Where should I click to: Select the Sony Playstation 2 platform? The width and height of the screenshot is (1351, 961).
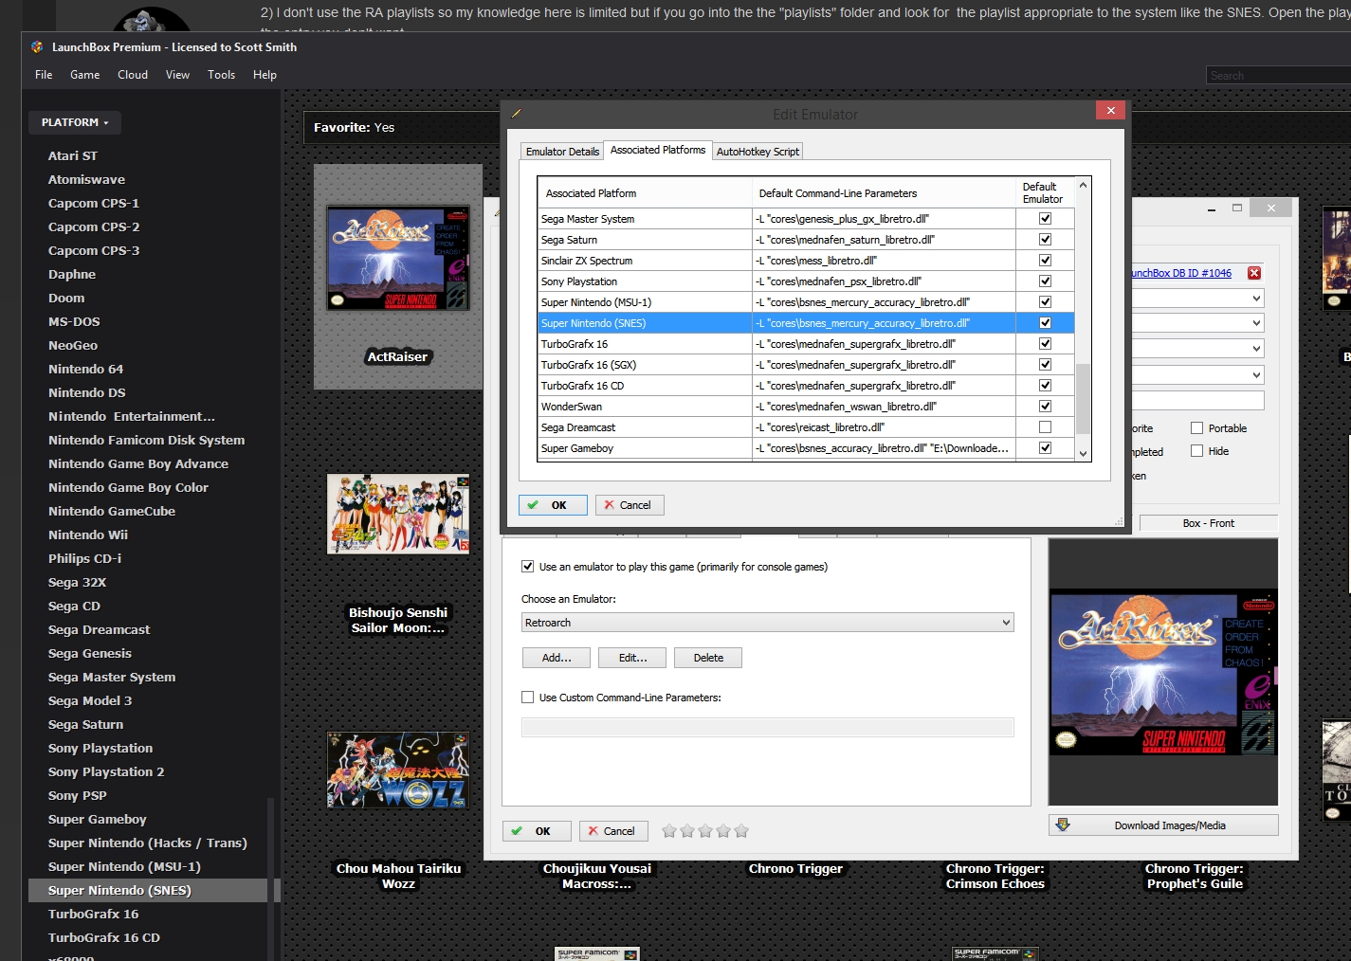[106, 771]
